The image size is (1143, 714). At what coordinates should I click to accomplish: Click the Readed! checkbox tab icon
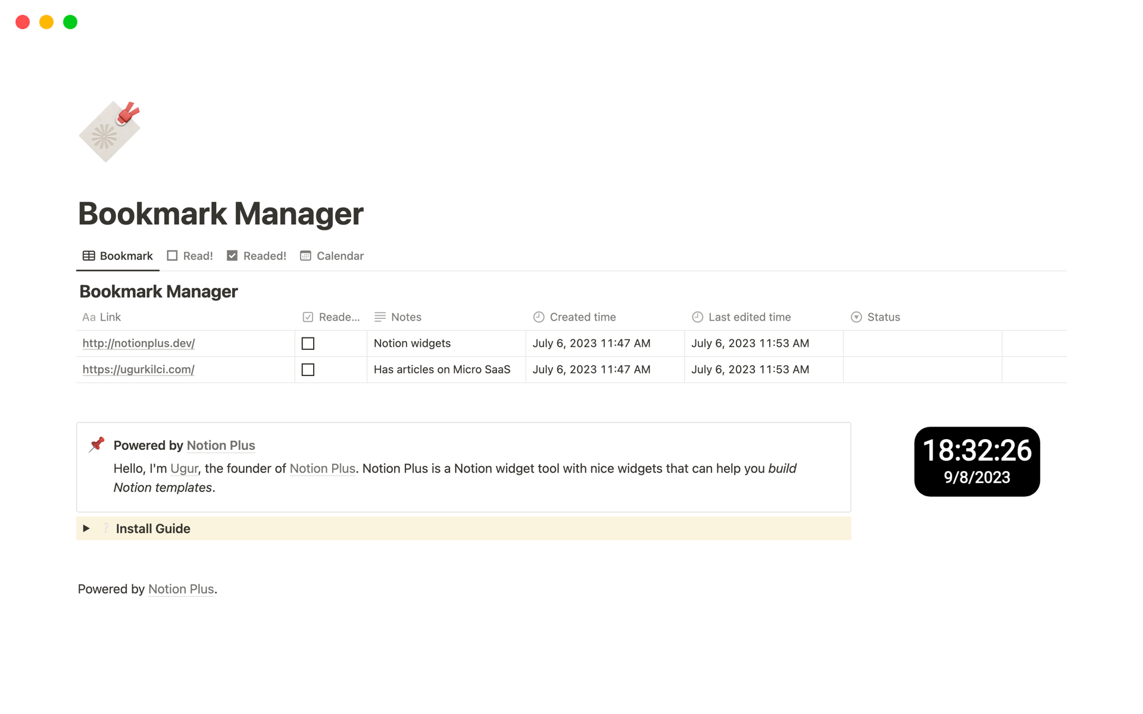click(232, 256)
